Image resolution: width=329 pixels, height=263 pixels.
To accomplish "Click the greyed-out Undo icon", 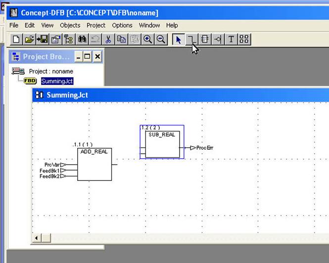I will coord(95,39).
